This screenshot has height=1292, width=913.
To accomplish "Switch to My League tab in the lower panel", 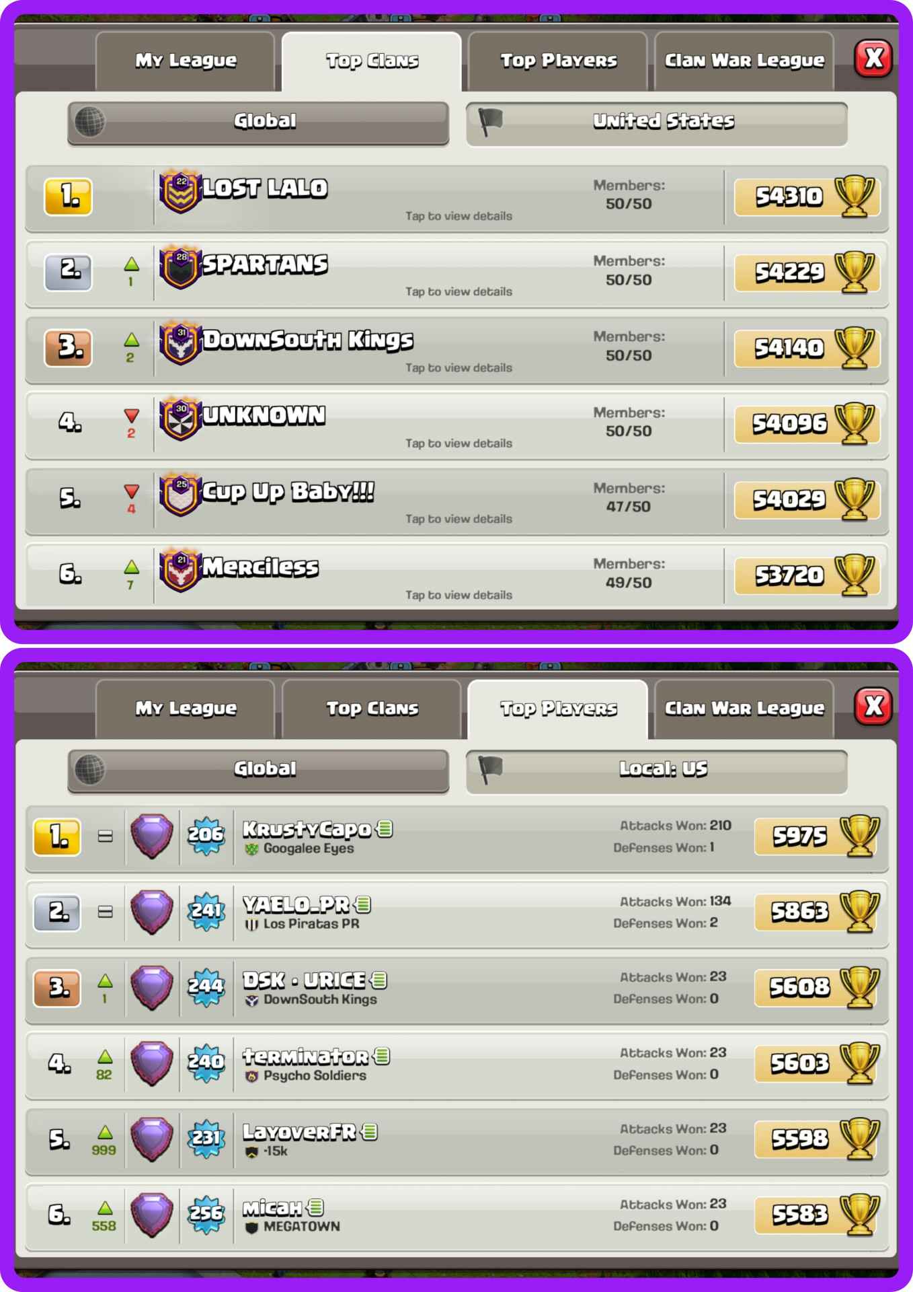I will pyautogui.click(x=186, y=709).
